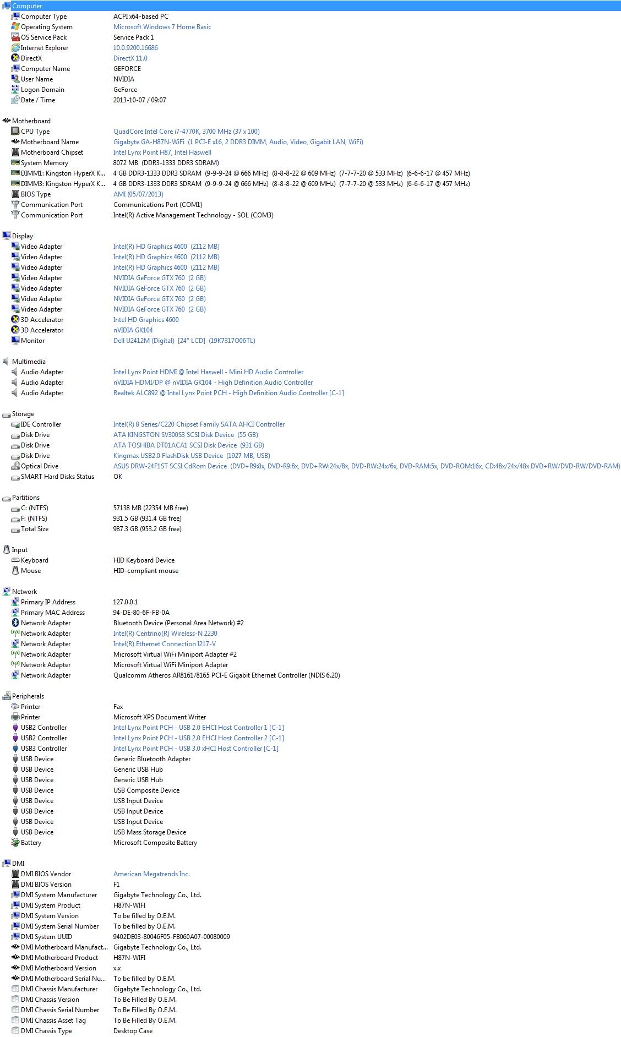Click the Optical Drive disc icon
This screenshot has width=621, height=1037.
tap(15, 466)
